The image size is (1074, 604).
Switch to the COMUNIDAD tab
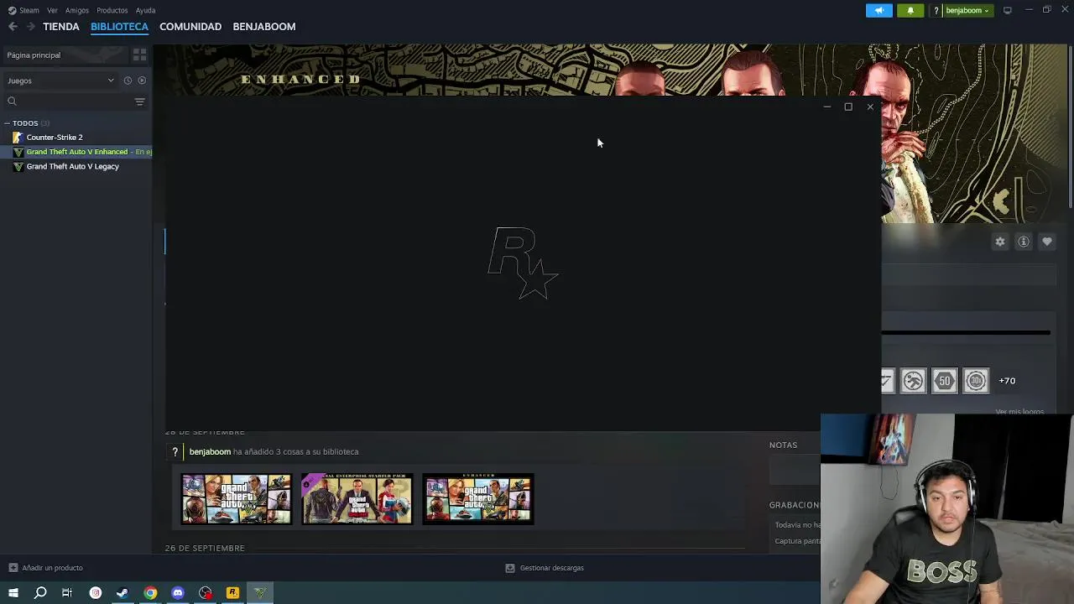coord(190,27)
